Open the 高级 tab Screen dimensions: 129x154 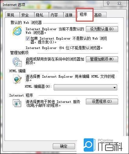coord(98,15)
